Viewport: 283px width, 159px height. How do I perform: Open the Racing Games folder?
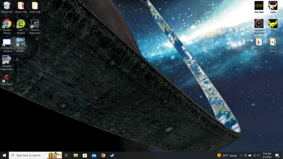click(x=273, y=45)
